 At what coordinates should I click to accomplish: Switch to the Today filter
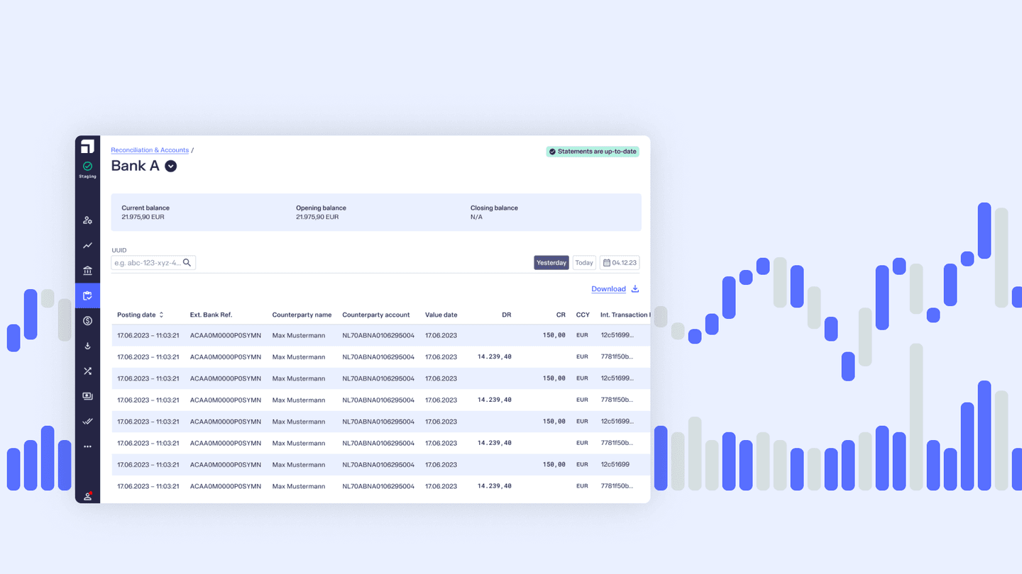[583, 262]
